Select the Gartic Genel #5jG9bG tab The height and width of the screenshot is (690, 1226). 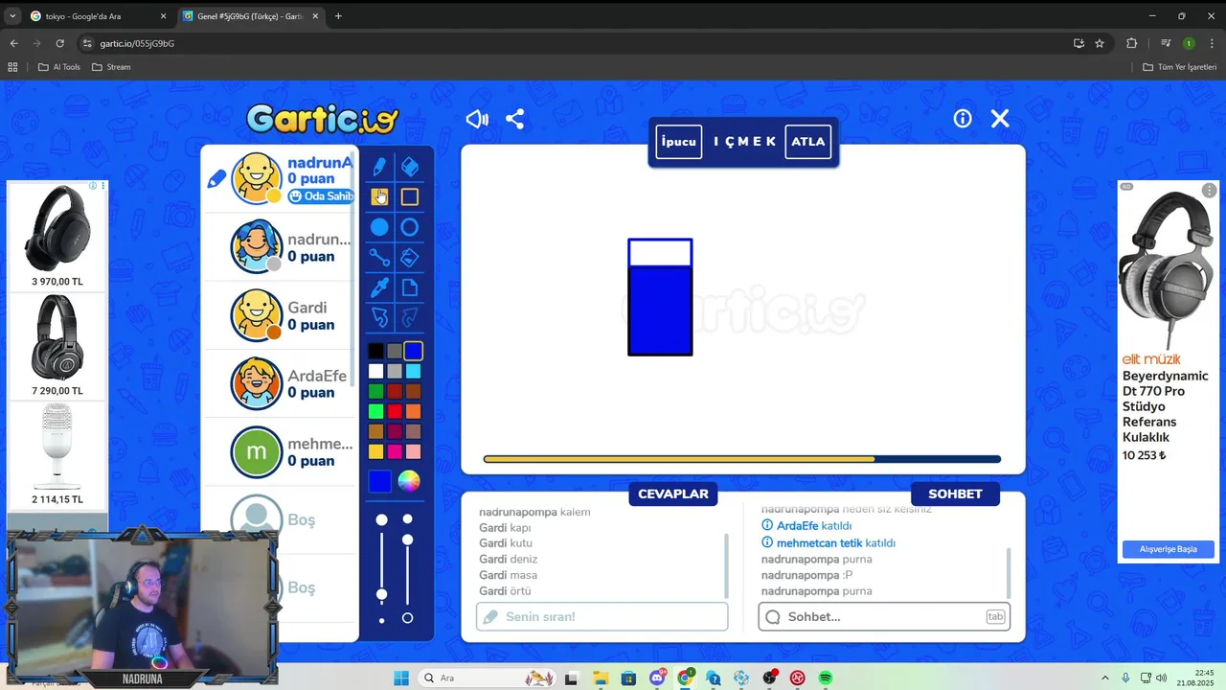250,16
